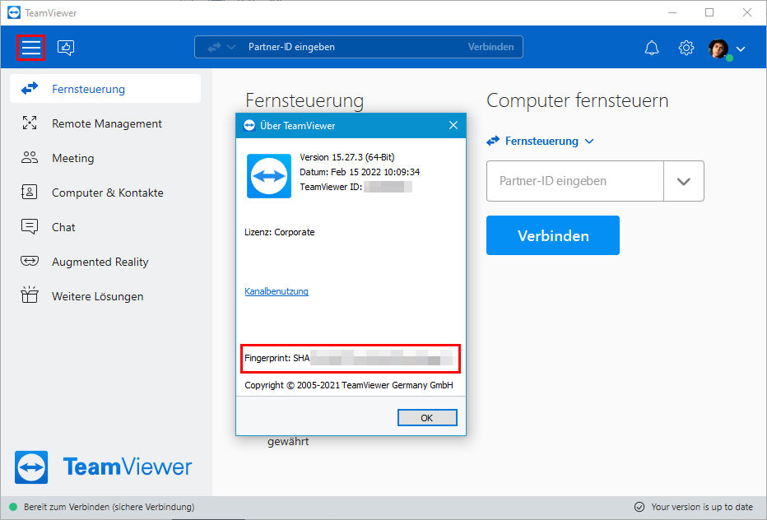Click the user profile avatar
The width and height of the screenshot is (767, 520).
click(x=718, y=49)
